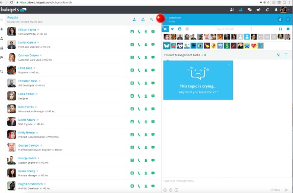Collapse the left sidebar with double chevron
Viewport: 293px width, 193px height.
tap(1, 20)
